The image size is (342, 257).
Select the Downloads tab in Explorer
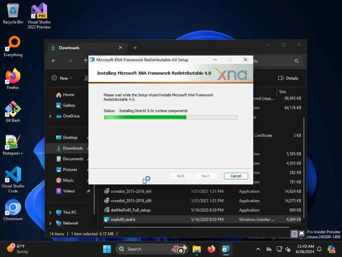(87, 48)
